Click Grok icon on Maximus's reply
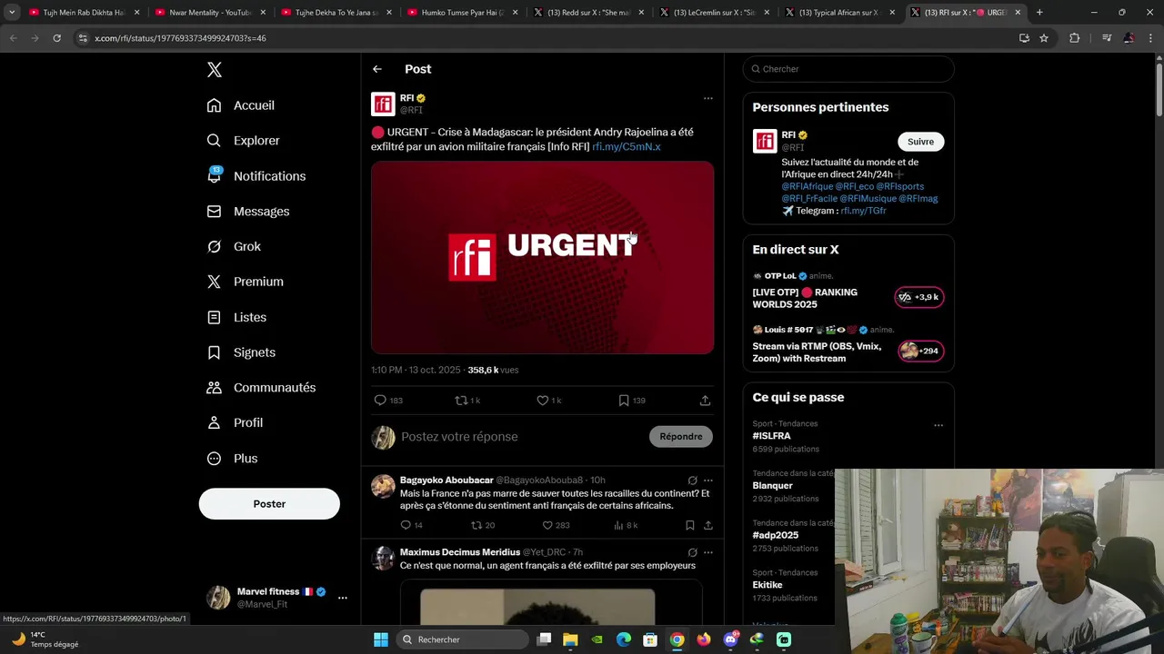The height and width of the screenshot is (654, 1164). (692, 552)
